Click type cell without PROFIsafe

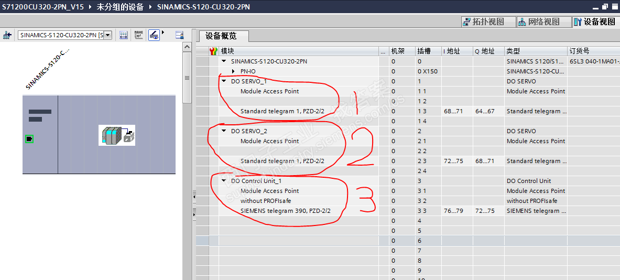tap(536, 200)
